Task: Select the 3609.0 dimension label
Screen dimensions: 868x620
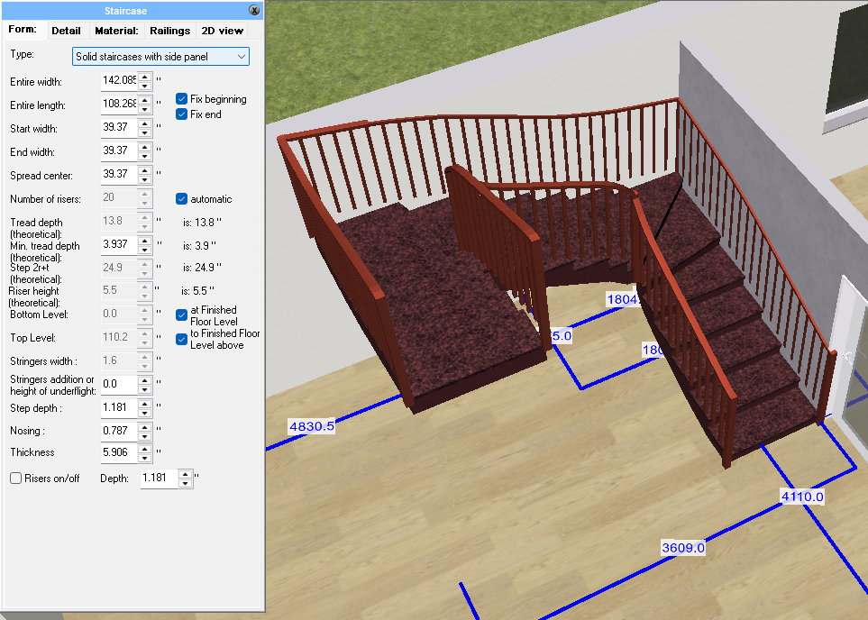Action: (x=682, y=547)
